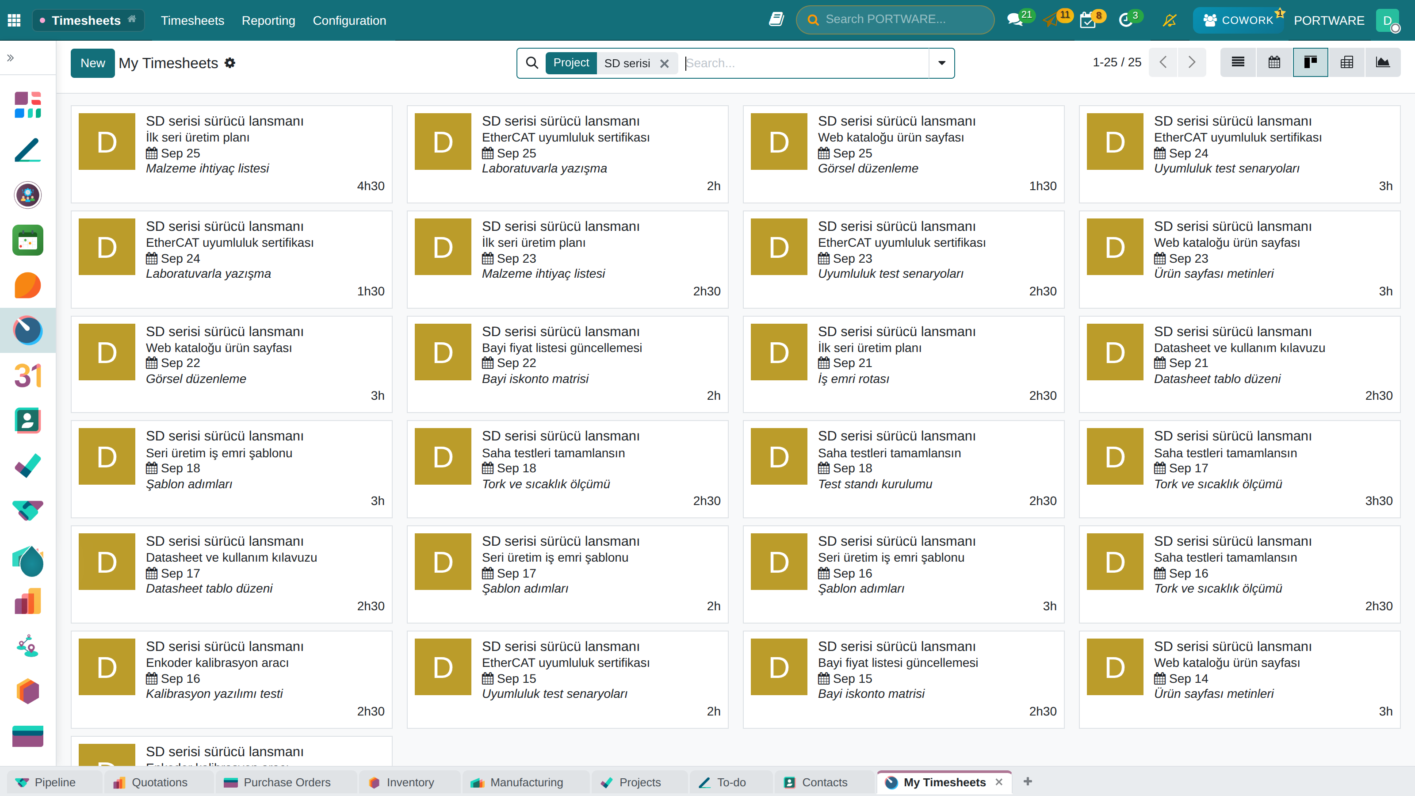This screenshot has height=796, width=1415.
Task: Go to next page of records
Action: pyautogui.click(x=1191, y=62)
